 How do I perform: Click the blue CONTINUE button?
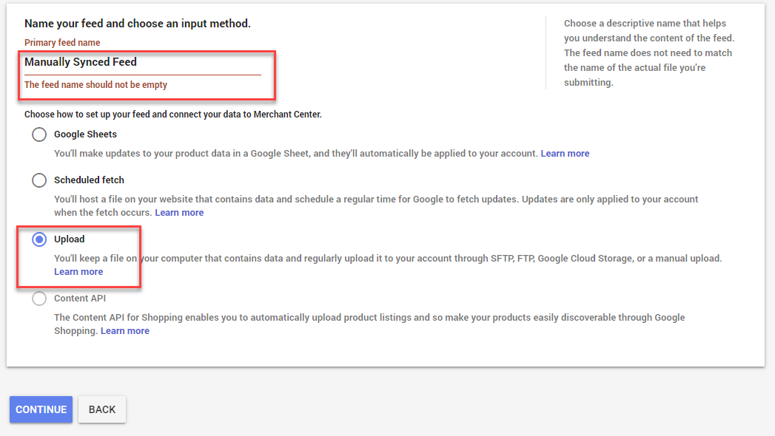point(41,409)
